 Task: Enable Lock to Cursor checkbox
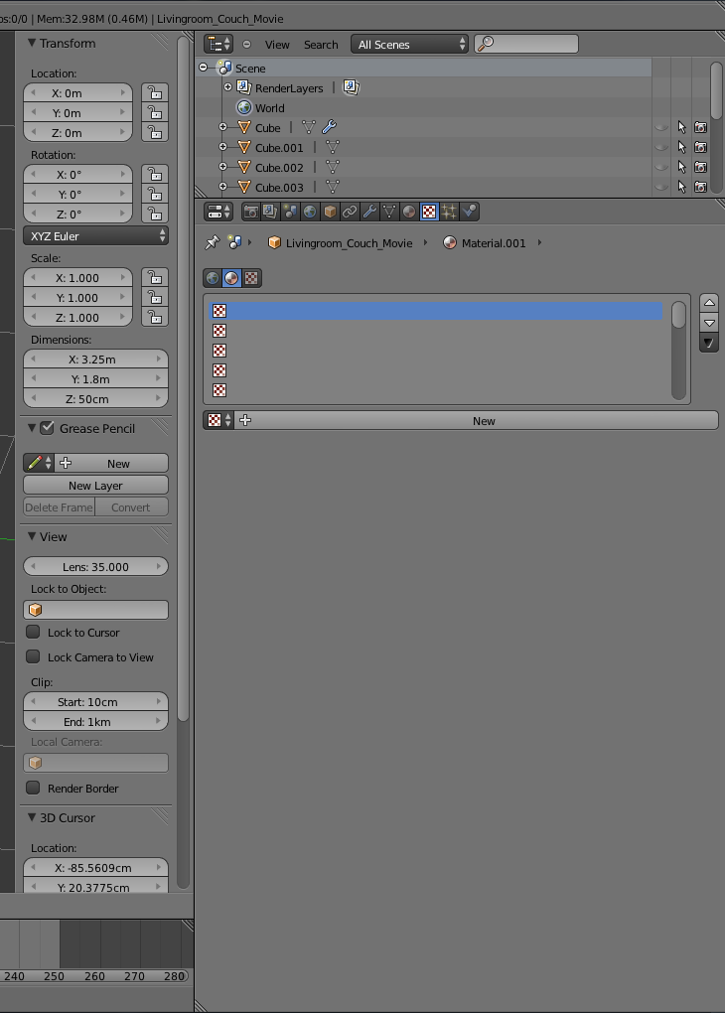click(33, 632)
